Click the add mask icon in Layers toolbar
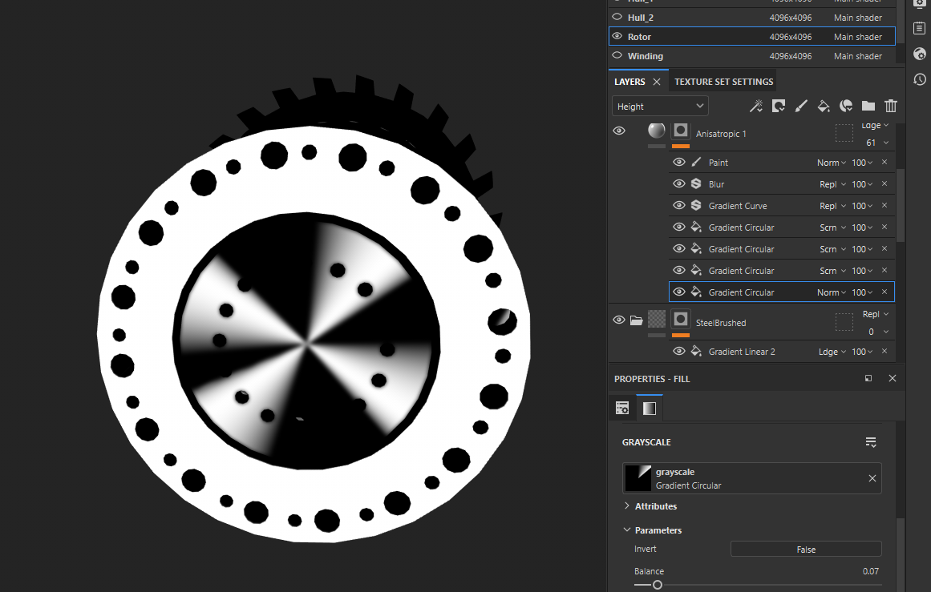Image resolution: width=931 pixels, height=592 pixels. [x=778, y=106]
